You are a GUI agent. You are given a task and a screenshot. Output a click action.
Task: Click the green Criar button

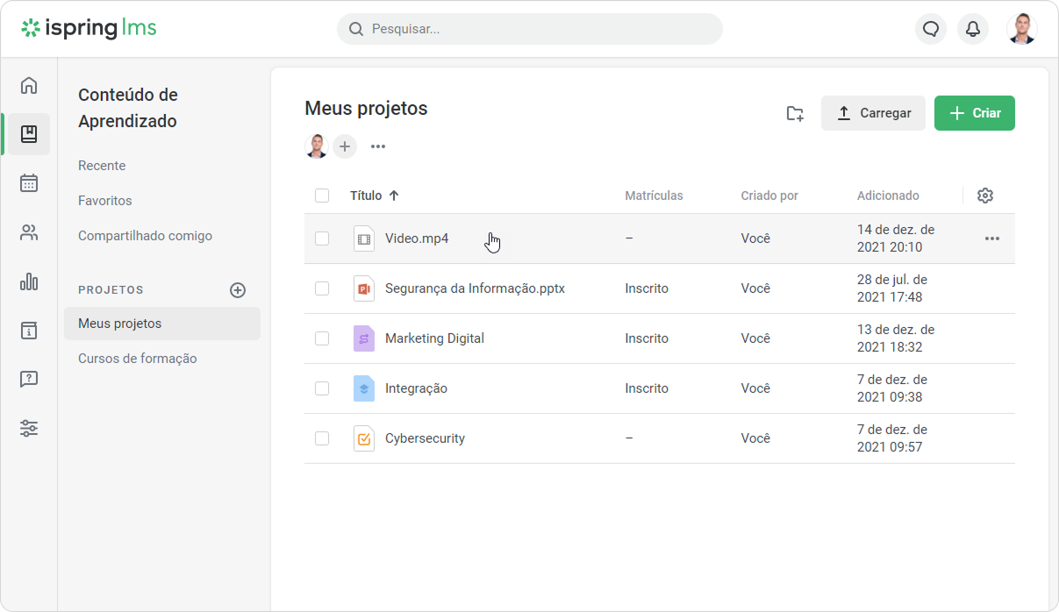click(x=974, y=113)
